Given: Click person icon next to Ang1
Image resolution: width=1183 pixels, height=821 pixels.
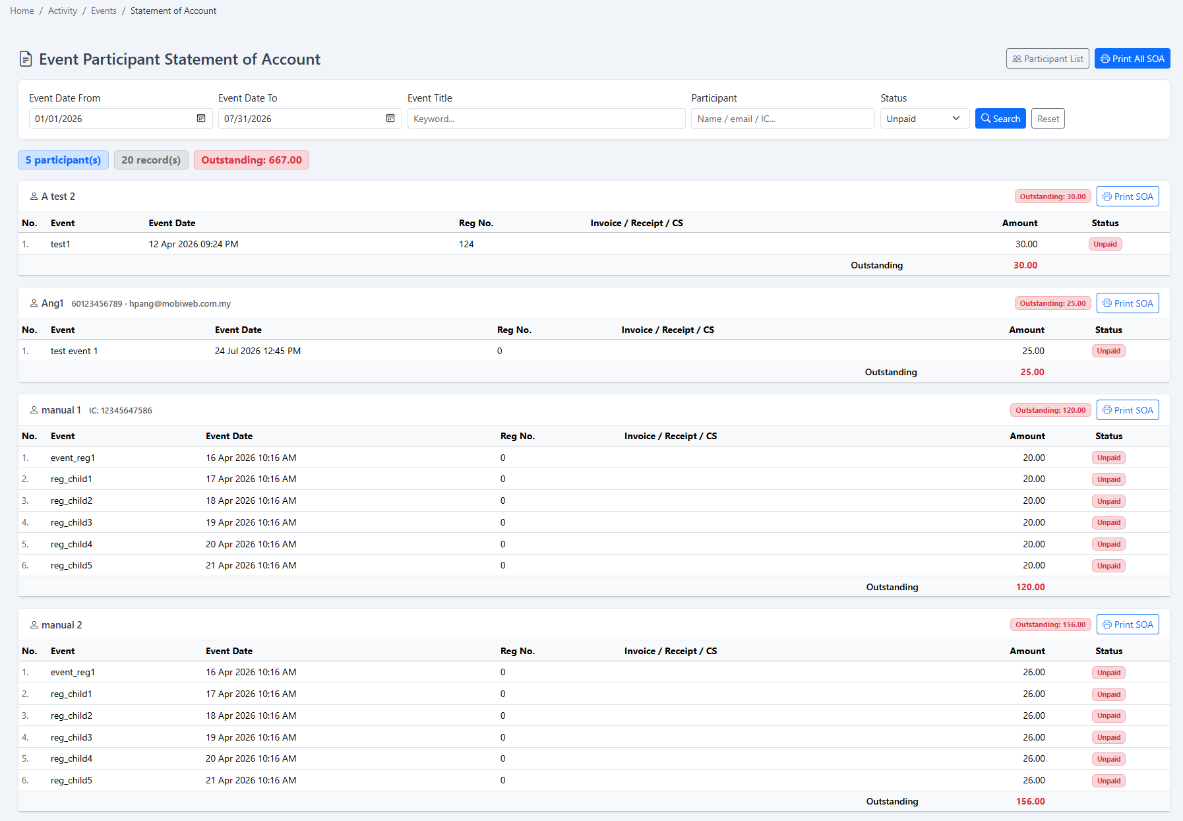Looking at the screenshot, I should pos(34,303).
